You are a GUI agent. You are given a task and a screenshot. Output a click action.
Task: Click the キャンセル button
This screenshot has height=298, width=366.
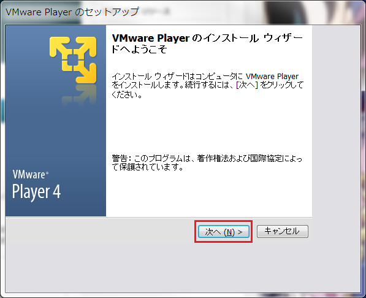click(283, 231)
